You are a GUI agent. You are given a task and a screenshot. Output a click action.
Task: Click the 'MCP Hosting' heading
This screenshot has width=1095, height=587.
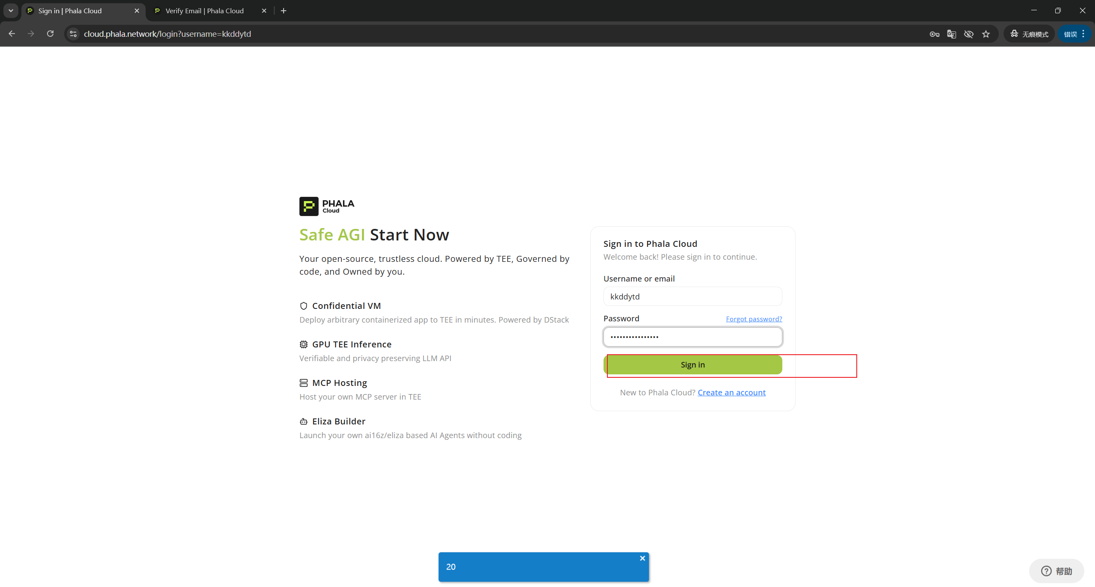tap(340, 383)
